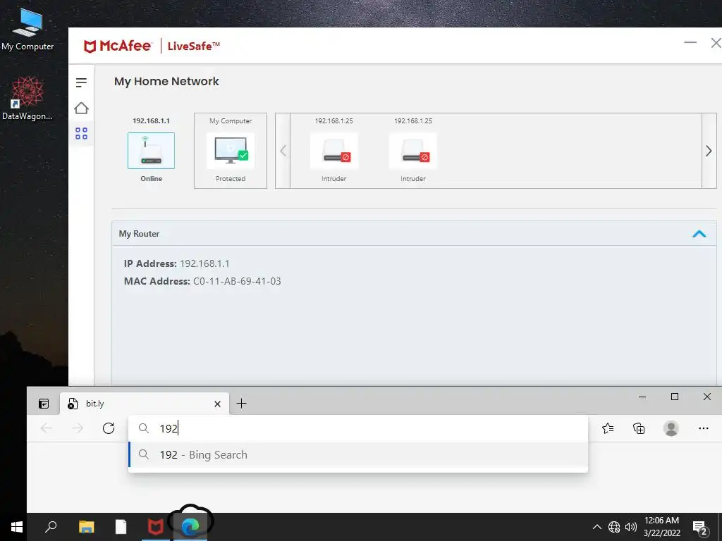This screenshot has height=541, width=722.
Task: Select the apps grid icon in sidebar
Action: 81,133
